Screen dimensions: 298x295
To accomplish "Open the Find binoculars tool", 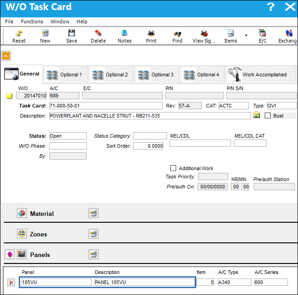I will coord(178,37).
